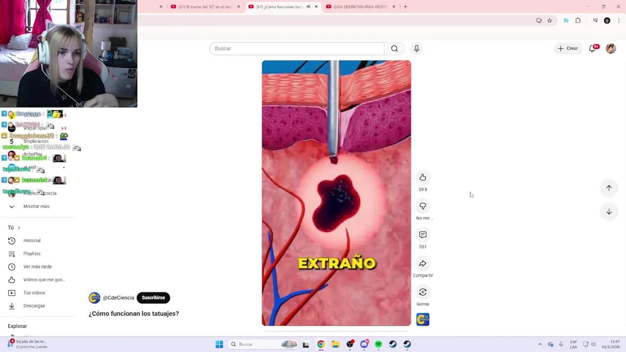Play or pause the tattoo short video
Viewport: 626px width, 352px height.
tap(336, 193)
